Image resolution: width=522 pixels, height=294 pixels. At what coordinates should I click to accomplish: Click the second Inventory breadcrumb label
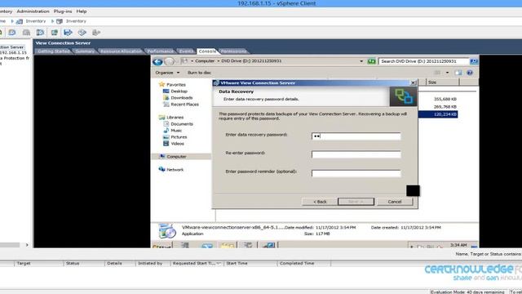(76, 21)
